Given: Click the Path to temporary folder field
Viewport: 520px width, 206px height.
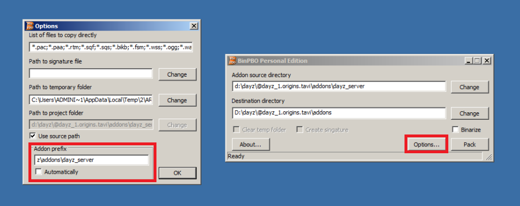Looking at the screenshot, I should (91, 99).
